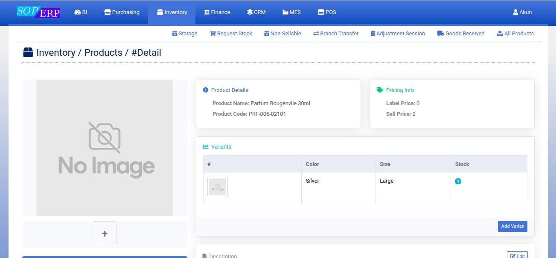Click the Purchasing store icon
The width and height of the screenshot is (556, 258).
pyautogui.click(x=107, y=12)
